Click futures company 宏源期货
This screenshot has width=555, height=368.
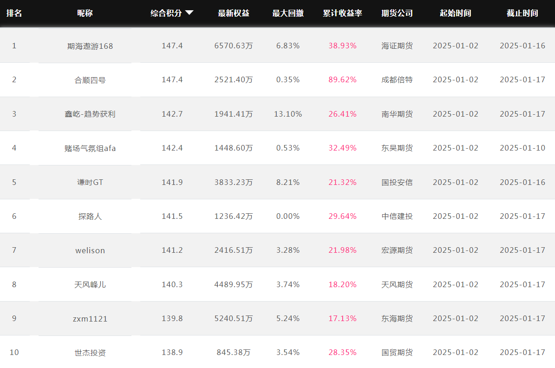(x=397, y=250)
